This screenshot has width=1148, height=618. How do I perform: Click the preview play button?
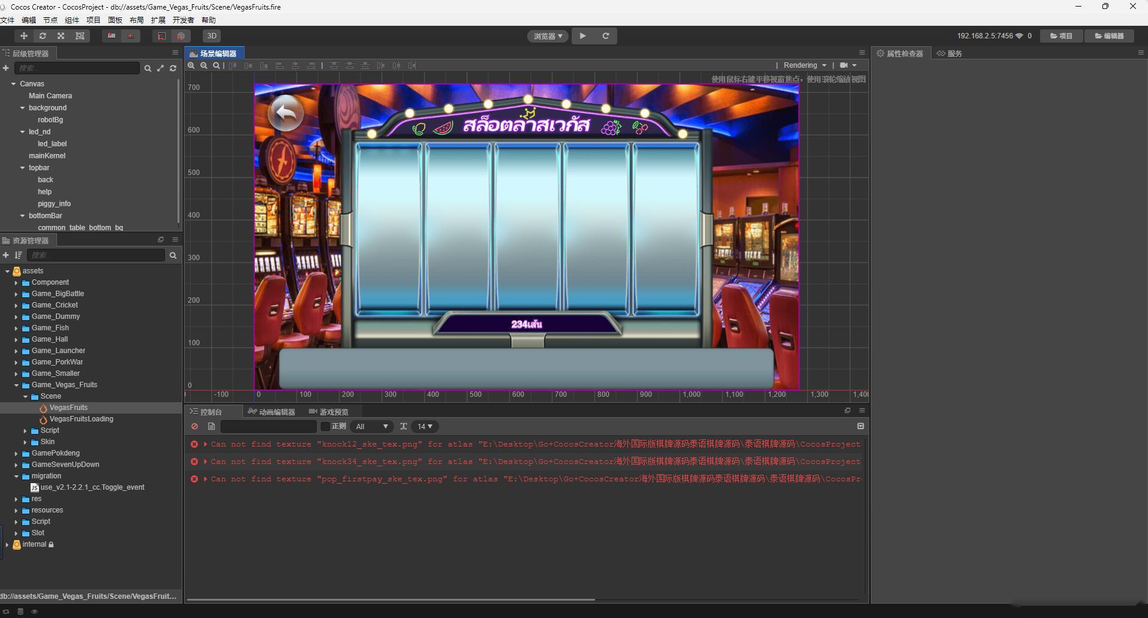582,36
